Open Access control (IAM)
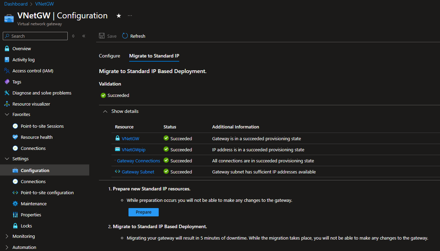This screenshot has width=440, height=251. (x=33, y=70)
